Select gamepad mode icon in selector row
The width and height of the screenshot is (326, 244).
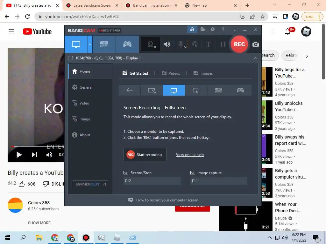pos(240,90)
